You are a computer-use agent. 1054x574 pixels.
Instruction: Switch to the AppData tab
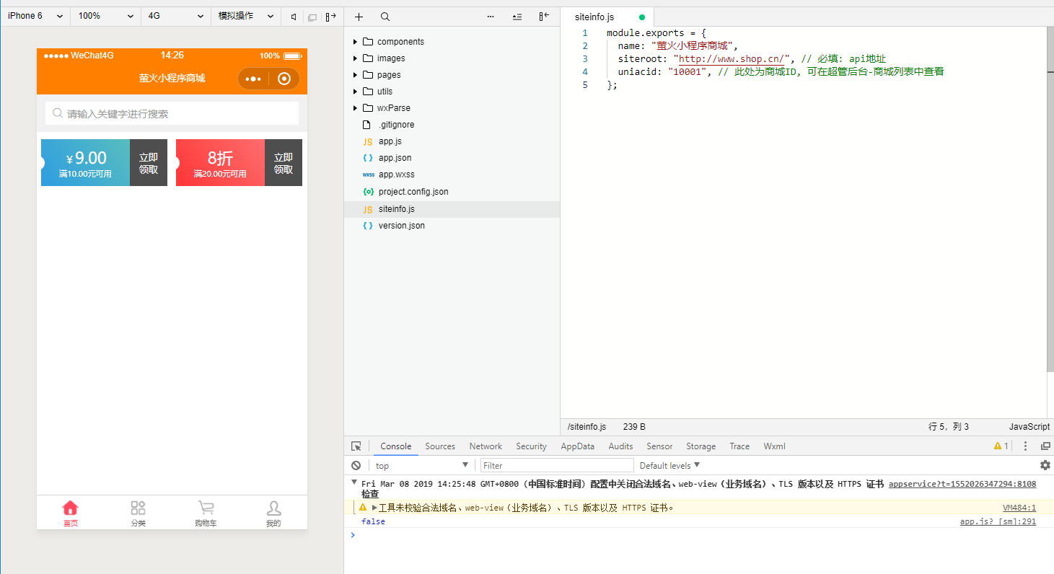[x=577, y=446]
